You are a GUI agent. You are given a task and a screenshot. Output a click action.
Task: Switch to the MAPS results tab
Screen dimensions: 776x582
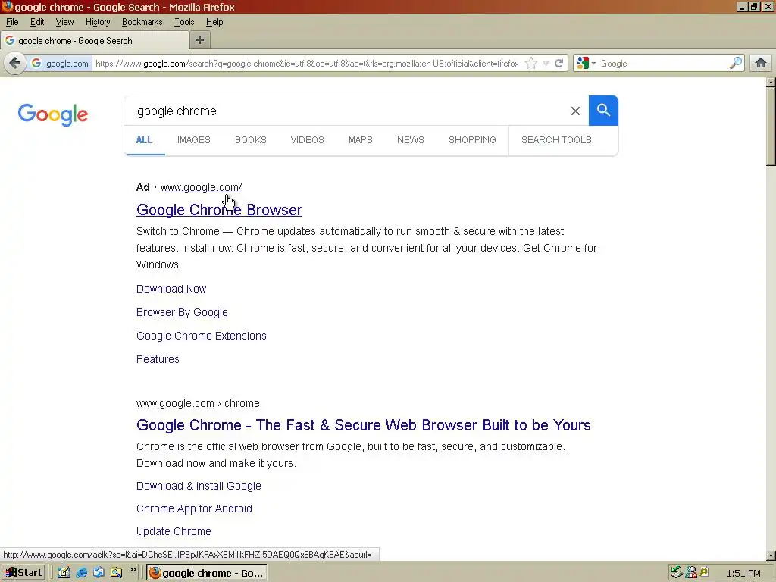[360, 140]
